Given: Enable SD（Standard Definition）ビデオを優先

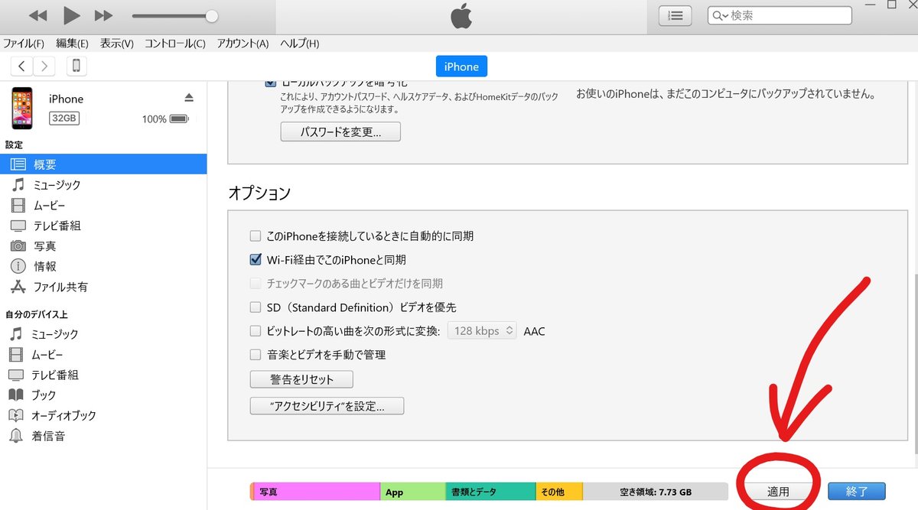Looking at the screenshot, I should click(x=256, y=307).
